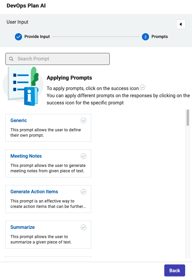192x277 pixels.
Task: Apply the Summarize prompt via success icon
Action: coord(83,227)
